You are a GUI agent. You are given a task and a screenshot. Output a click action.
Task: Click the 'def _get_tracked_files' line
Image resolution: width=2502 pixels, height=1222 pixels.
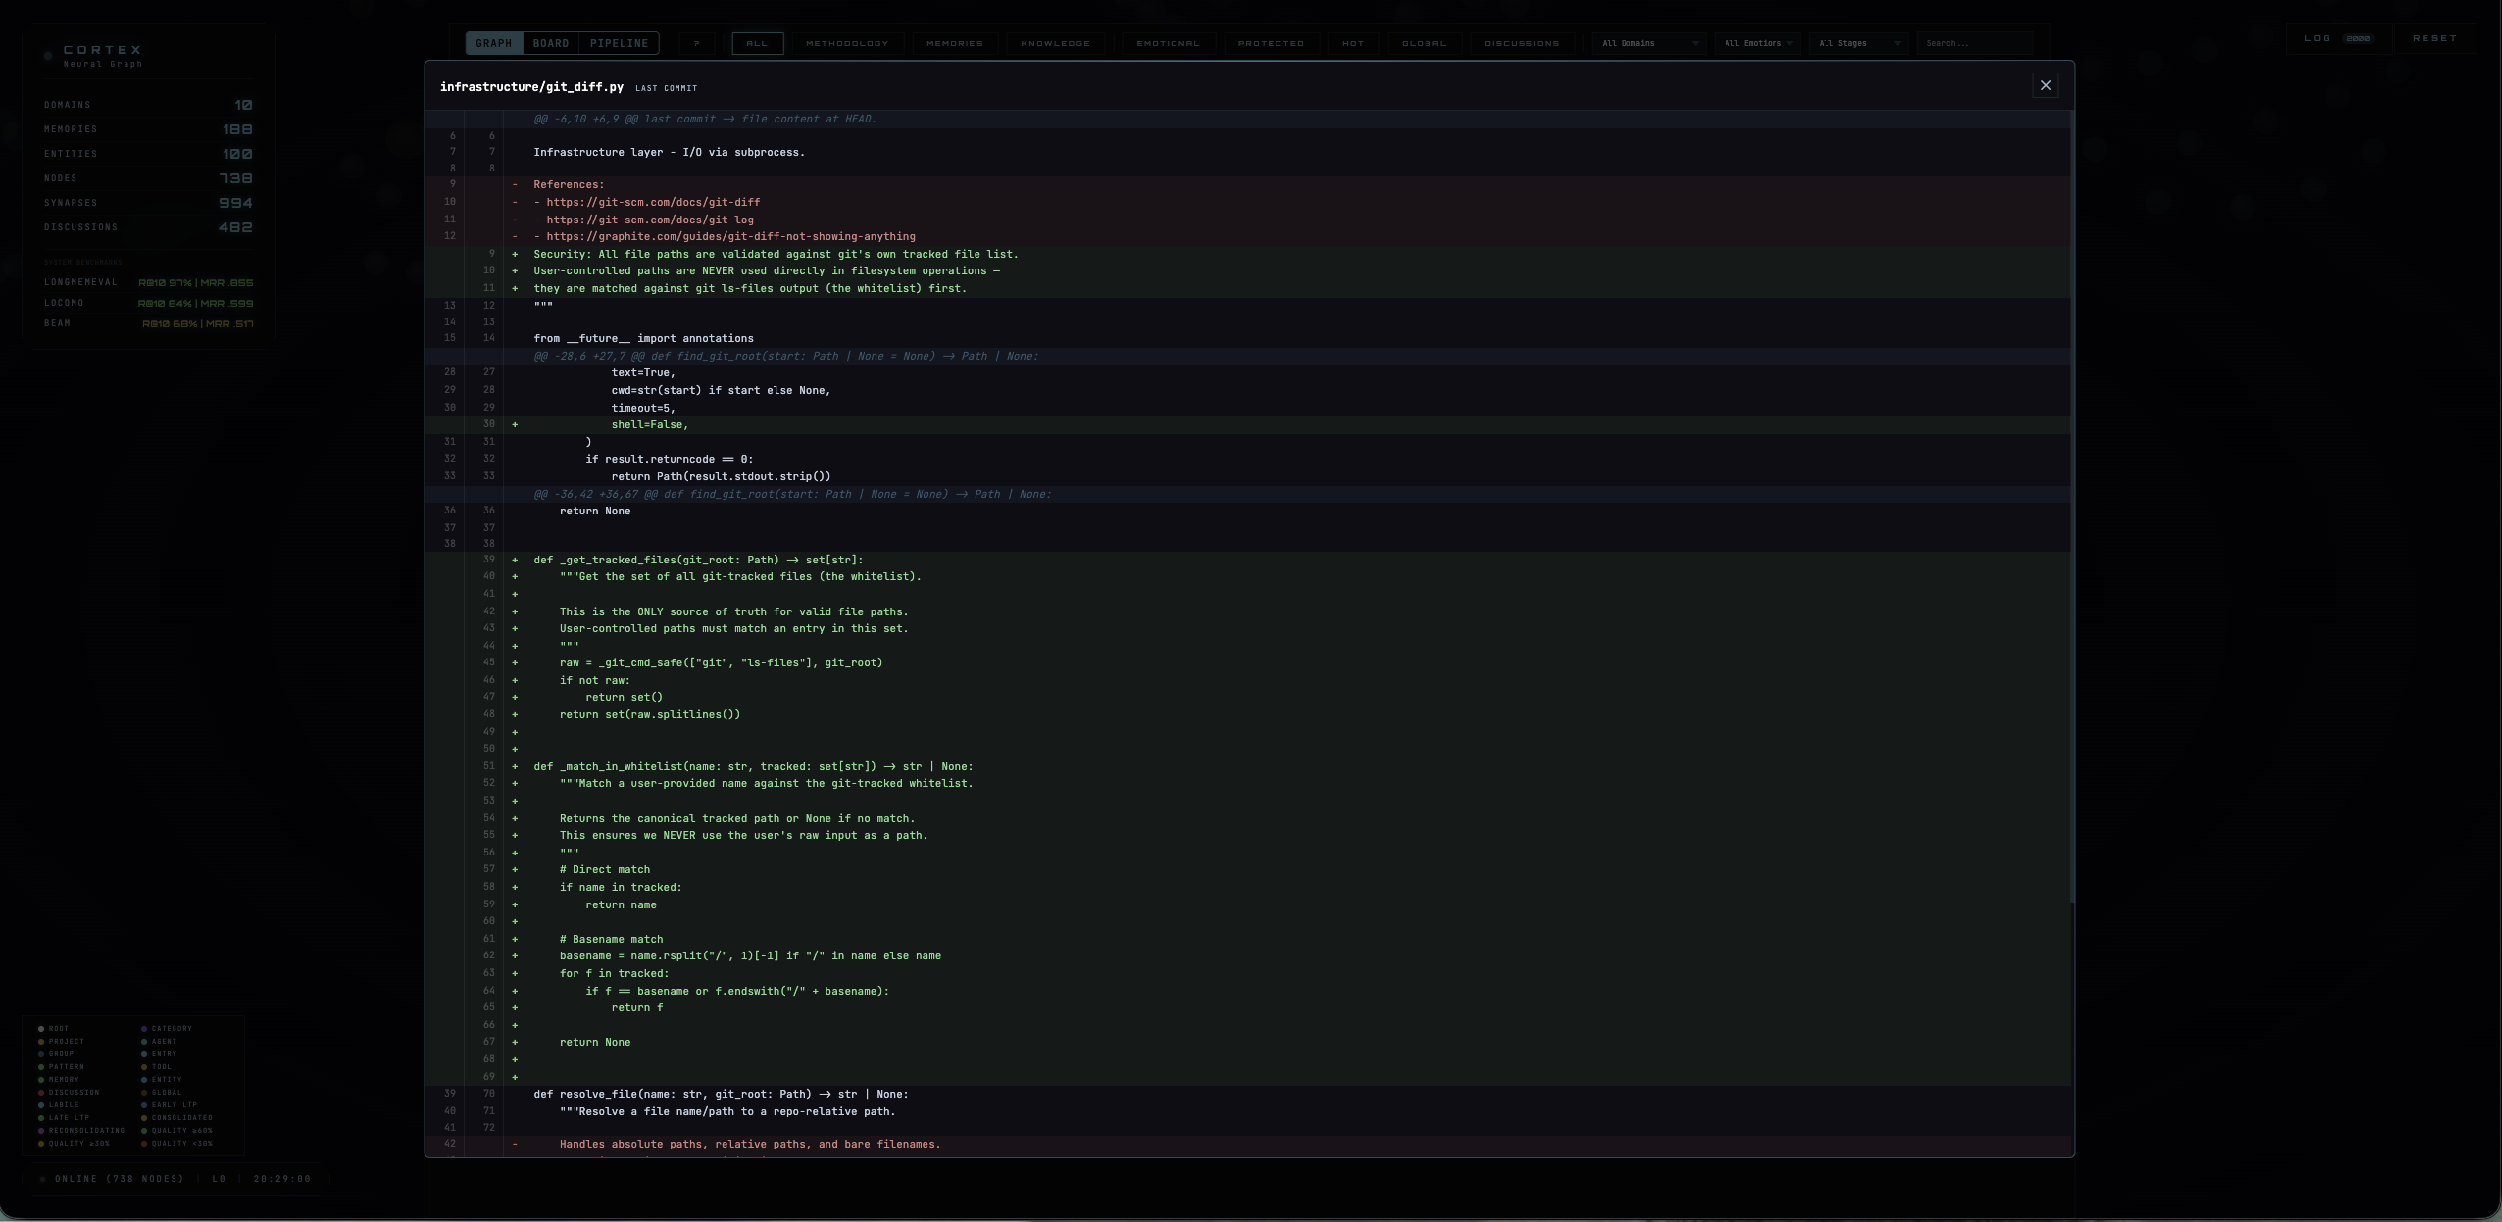[x=1247, y=560]
